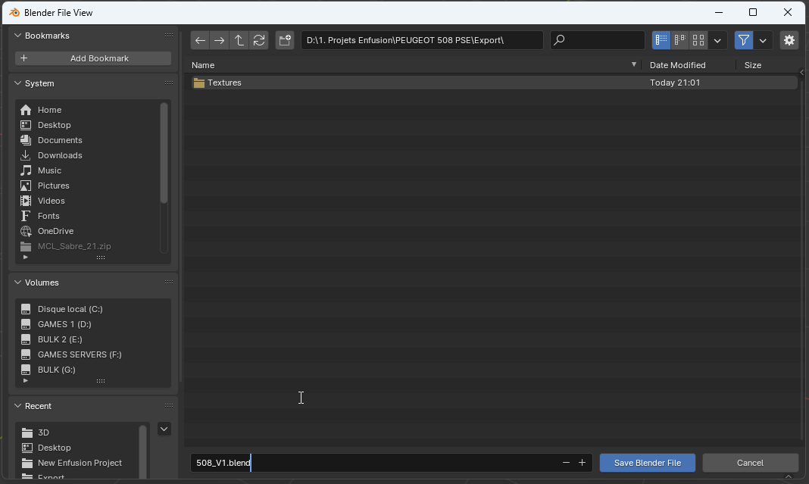Refresh the file list
809x484 pixels.
(258, 40)
